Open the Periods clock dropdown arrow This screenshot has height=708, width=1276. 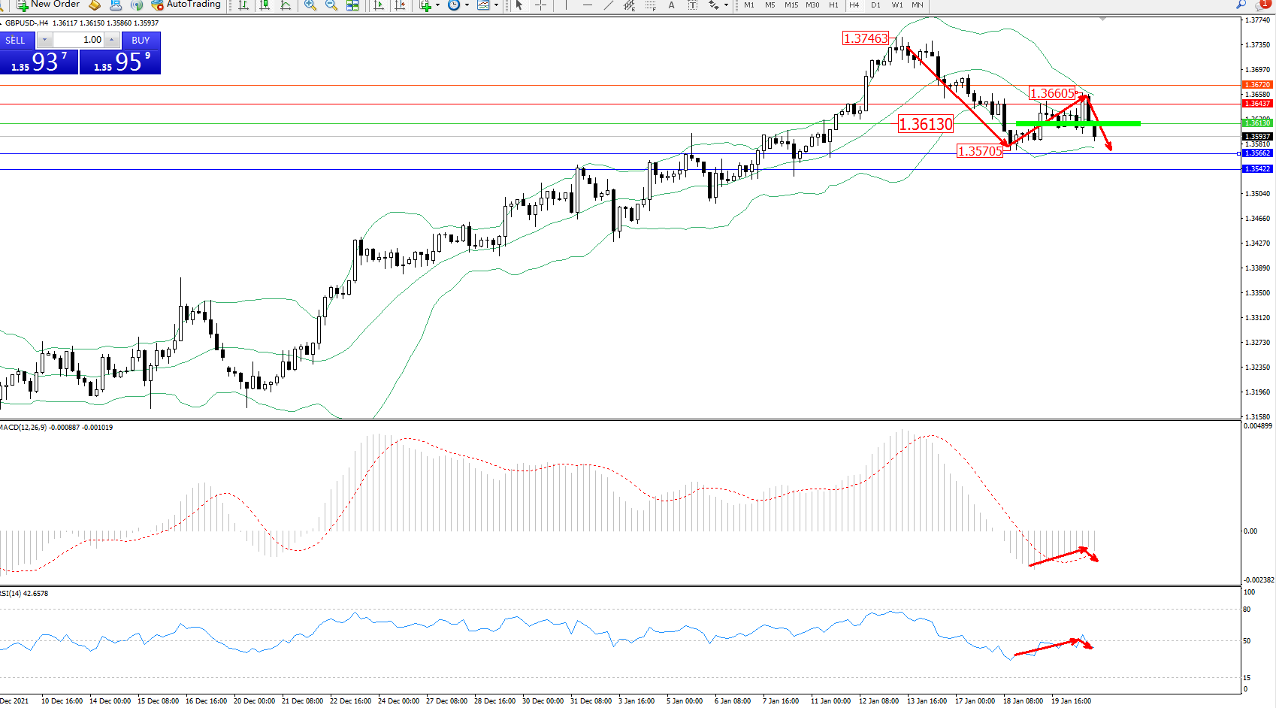pyautogui.click(x=467, y=5)
